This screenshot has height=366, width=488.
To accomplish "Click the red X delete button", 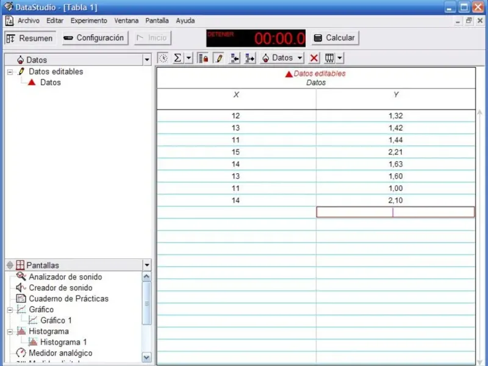I will (314, 58).
